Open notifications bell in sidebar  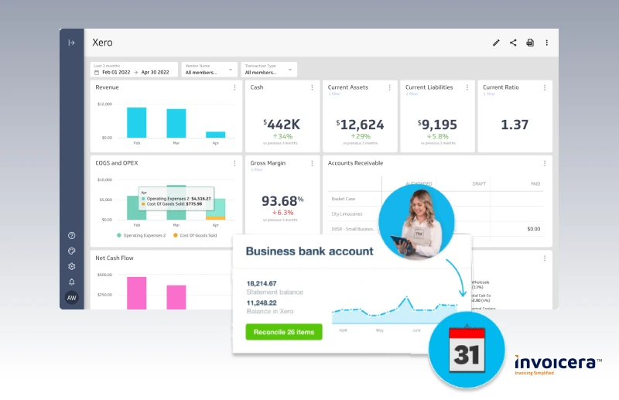(x=71, y=282)
